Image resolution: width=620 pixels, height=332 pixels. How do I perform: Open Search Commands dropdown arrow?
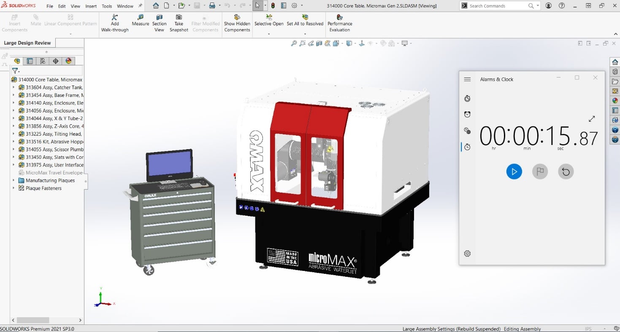(x=538, y=6)
